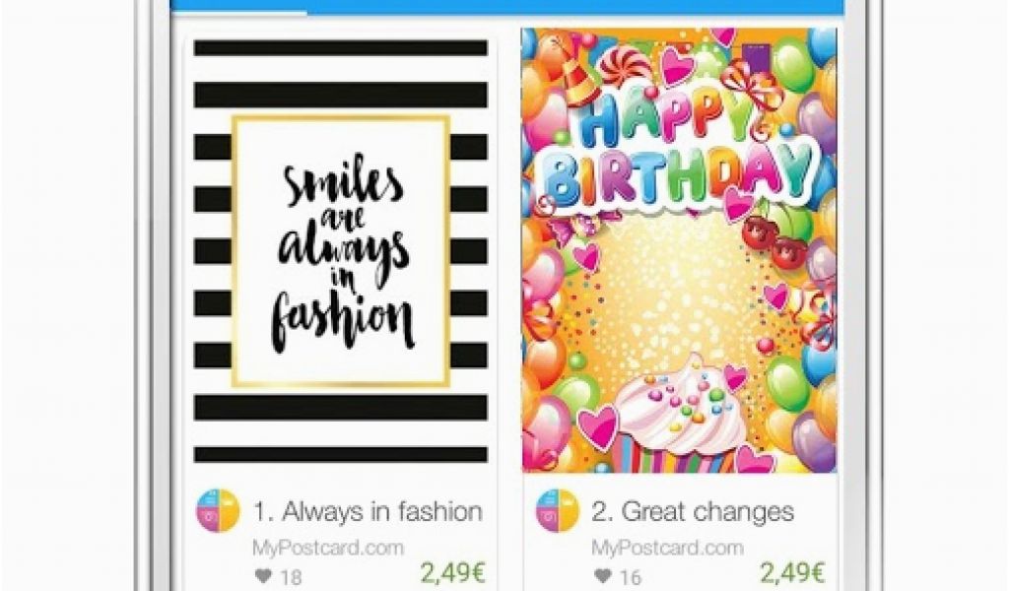Open the MyPostcard avatar beside Always in fashion

coord(218,510)
